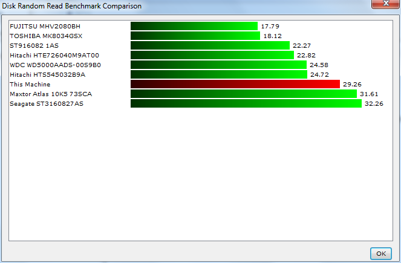The image size is (401, 263).
Task: Click the OK button
Action: click(x=381, y=253)
